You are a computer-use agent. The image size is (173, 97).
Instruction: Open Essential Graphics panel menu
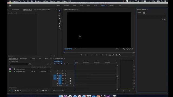[x=147, y=9]
